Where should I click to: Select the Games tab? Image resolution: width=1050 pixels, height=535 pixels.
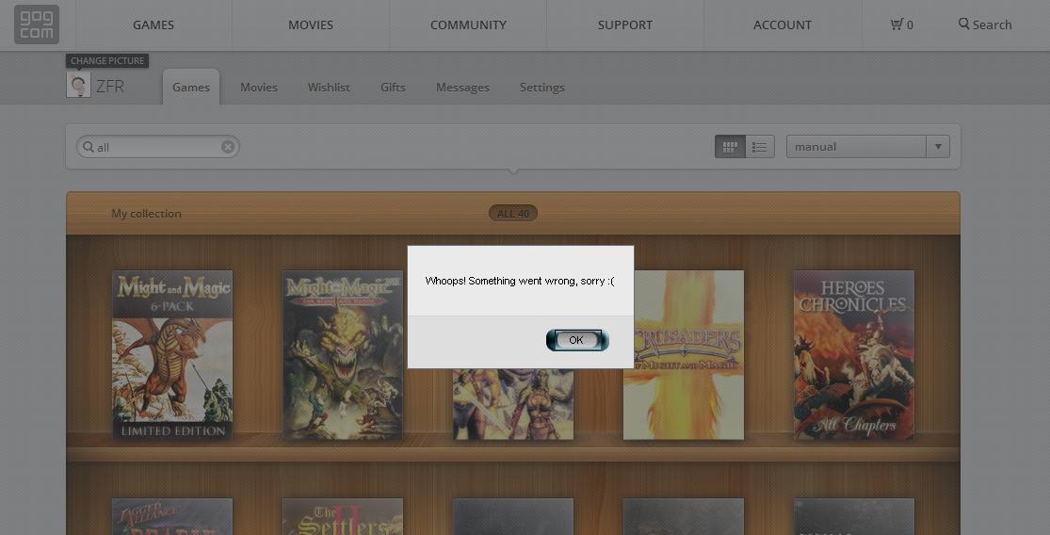pos(191,87)
